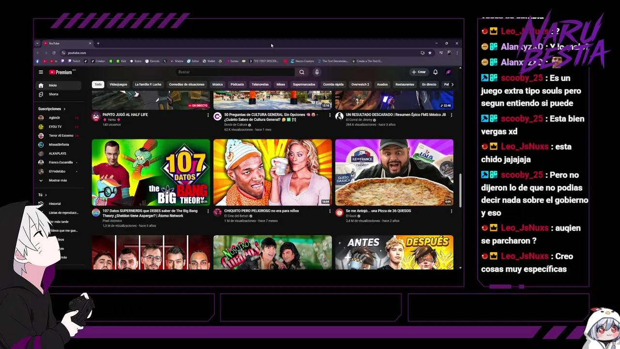
Task: Open the Kick bookmark
Action: [x=121, y=61]
